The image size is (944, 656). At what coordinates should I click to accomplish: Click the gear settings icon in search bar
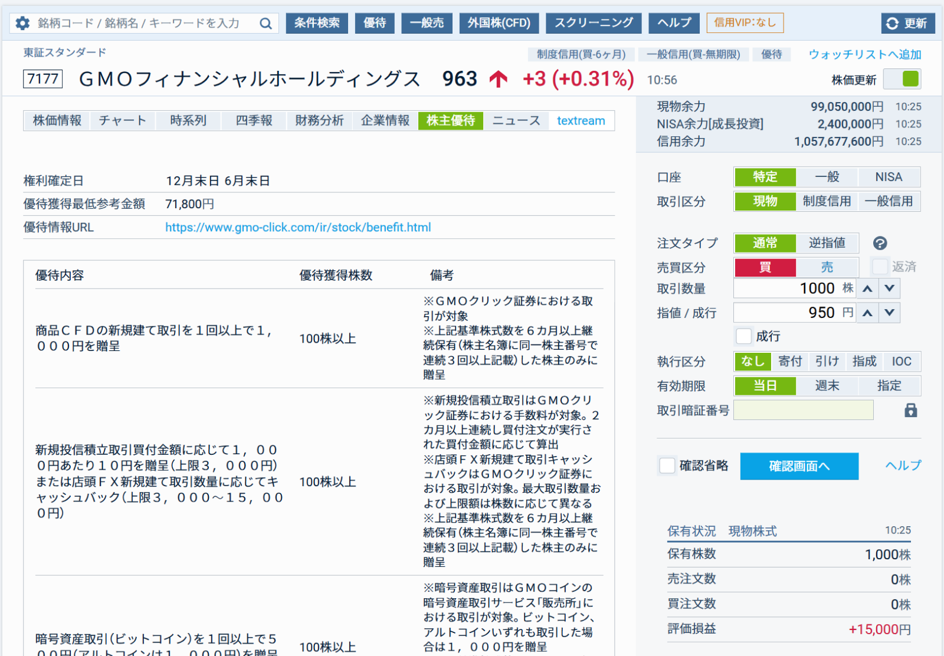(22, 23)
